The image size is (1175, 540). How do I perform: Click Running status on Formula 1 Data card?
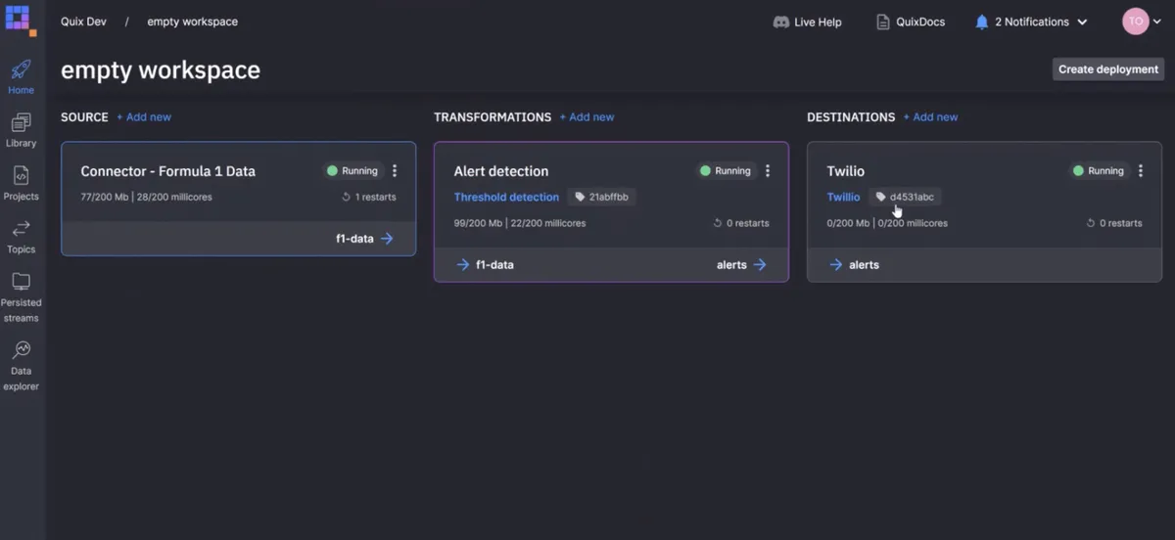tap(352, 171)
